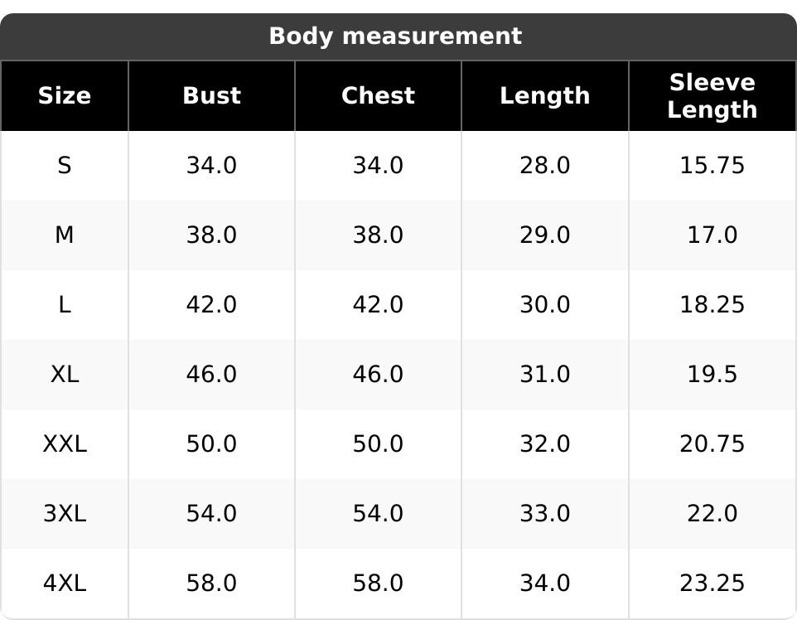Viewport: 797px width, 620px height.
Task: Select the M size row label
Action: point(65,235)
